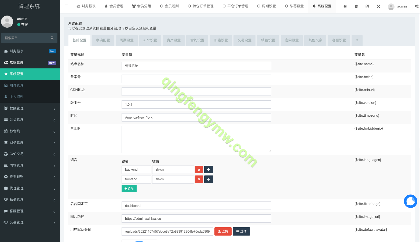Expand 内容管理 sidebar menu
Screen dimensions: 420x242
coord(30,166)
